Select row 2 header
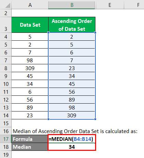Screen dimensions: 144x158 6,13
